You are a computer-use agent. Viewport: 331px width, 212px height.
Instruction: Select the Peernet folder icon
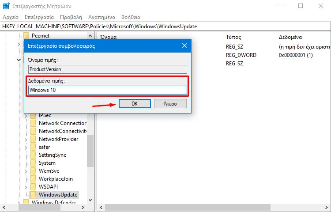point(26,35)
